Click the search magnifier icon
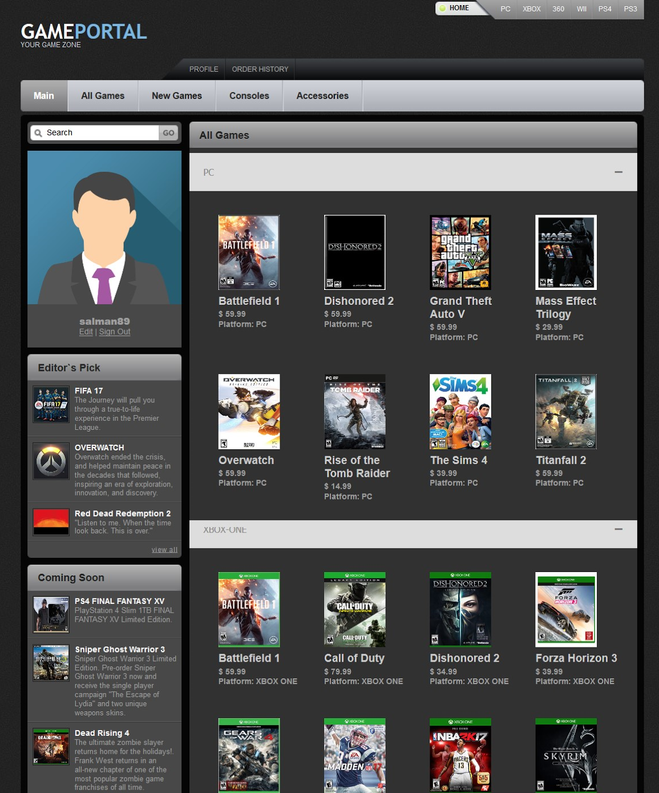The width and height of the screenshot is (659, 793). pyautogui.click(x=38, y=133)
